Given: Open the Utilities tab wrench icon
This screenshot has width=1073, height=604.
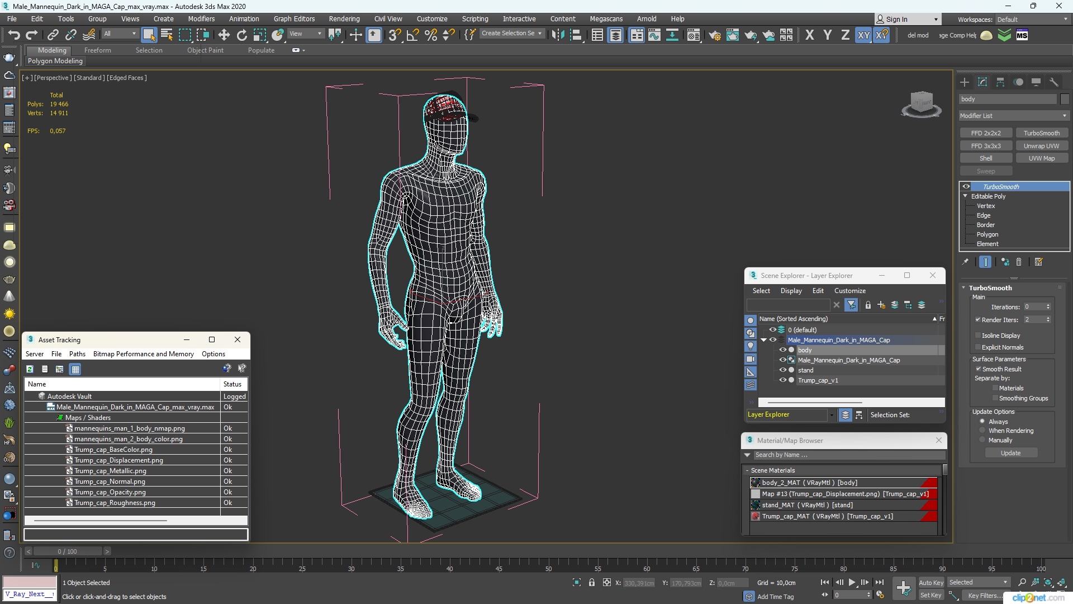Looking at the screenshot, I should click(1054, 82).
